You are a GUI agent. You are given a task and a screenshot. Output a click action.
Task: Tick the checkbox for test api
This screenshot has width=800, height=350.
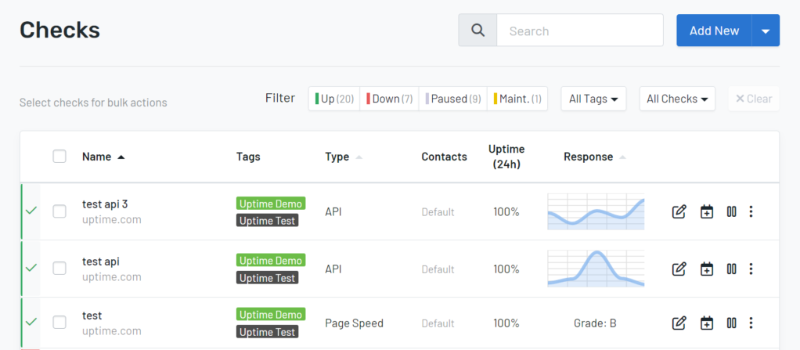[x=59, y=269]
